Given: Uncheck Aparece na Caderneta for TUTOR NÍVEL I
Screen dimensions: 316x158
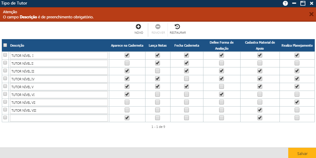Looking at the screenshot, I should click(127, 55).
